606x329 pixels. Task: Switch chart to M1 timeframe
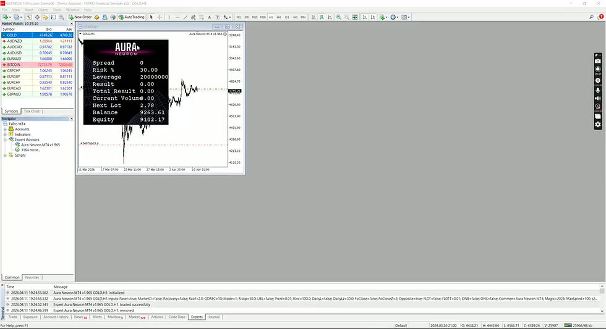tap(239, 17)
